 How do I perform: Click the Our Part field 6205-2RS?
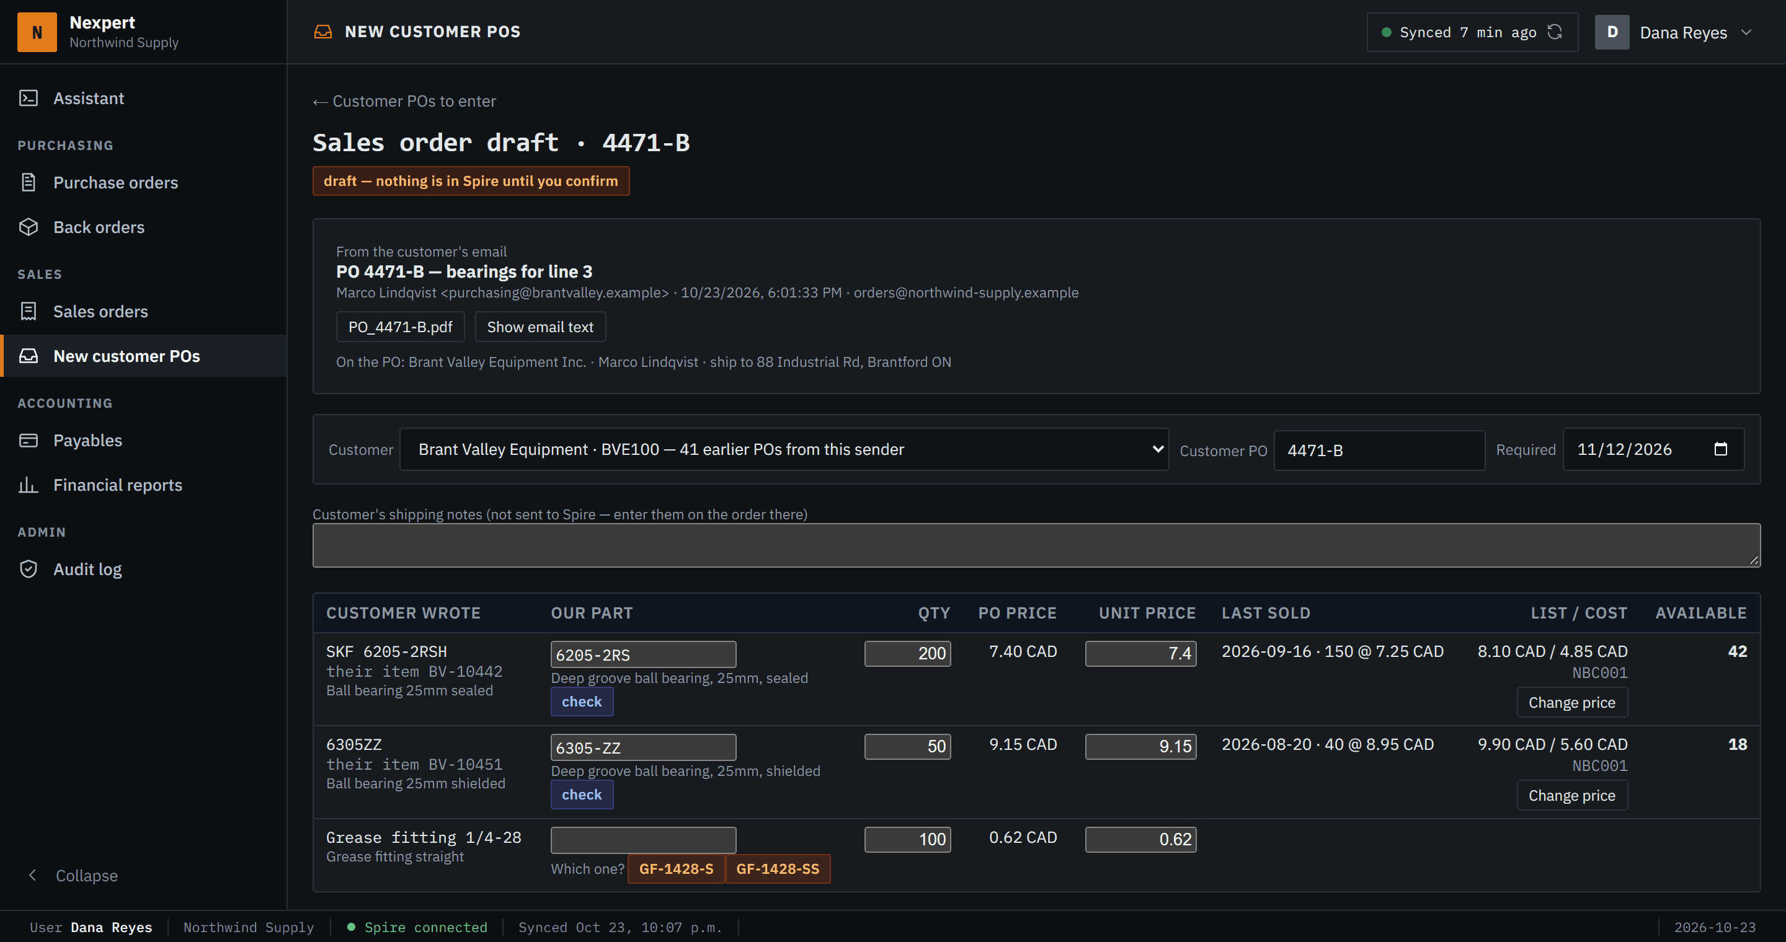coord(642,654)
